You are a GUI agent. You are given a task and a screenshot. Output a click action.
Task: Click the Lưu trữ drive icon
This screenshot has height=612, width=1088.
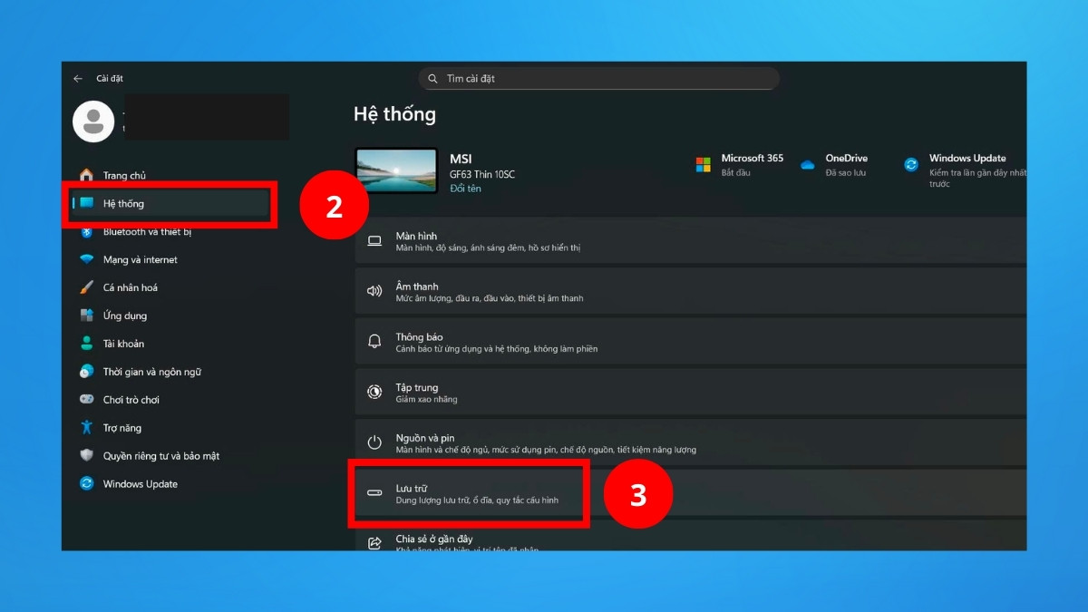tap(374, 493)
